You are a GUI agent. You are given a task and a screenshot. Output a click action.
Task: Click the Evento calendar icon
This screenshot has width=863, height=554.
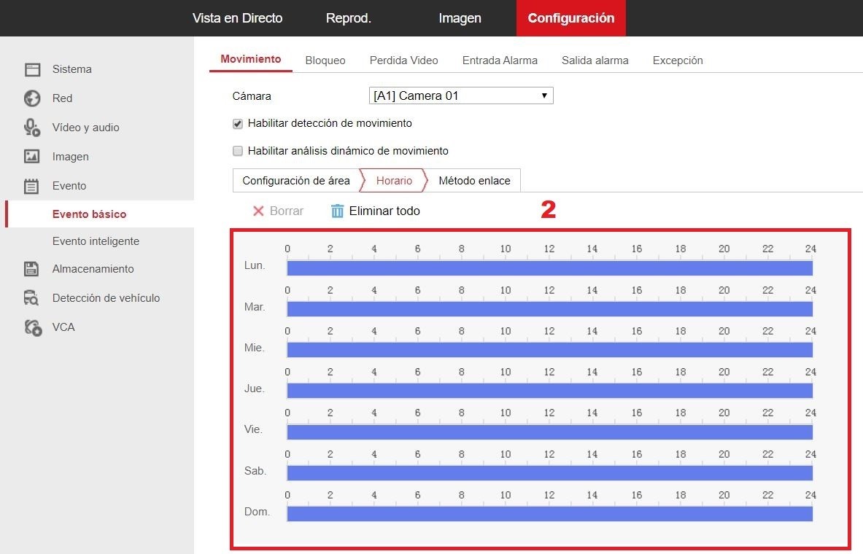32,186
